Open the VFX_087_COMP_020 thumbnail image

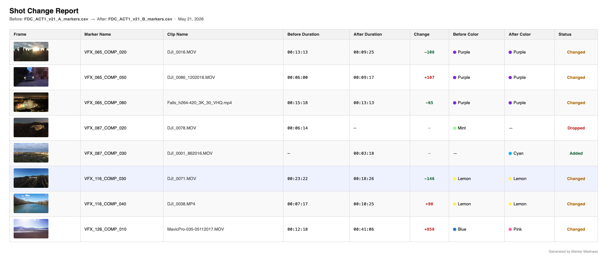(31, 127)
